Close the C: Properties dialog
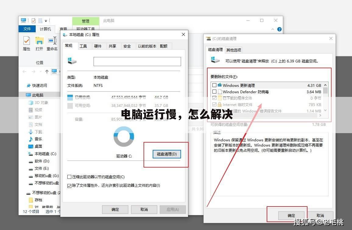This screenshot has width=352, height=230. click(x=183, y=34)
